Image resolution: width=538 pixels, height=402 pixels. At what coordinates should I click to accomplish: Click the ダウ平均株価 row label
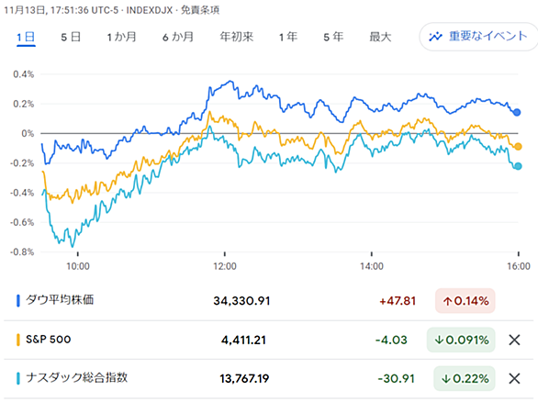[x=60, y=300]
